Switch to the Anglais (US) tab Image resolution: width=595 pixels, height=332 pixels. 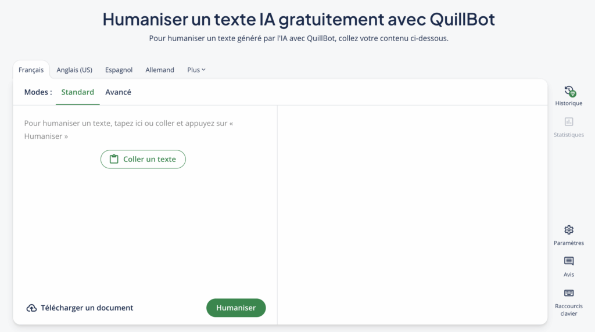74,70
